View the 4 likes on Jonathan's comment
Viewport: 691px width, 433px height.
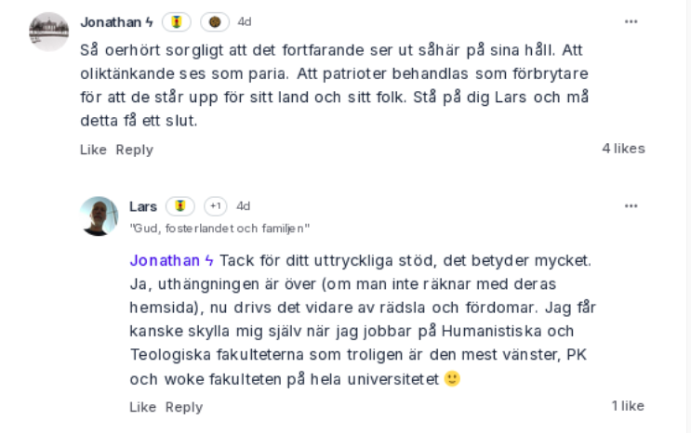[624, 149]
